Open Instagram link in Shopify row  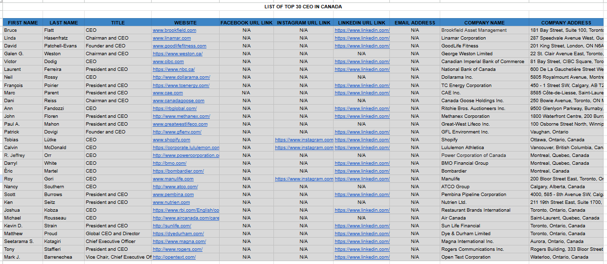304,140
